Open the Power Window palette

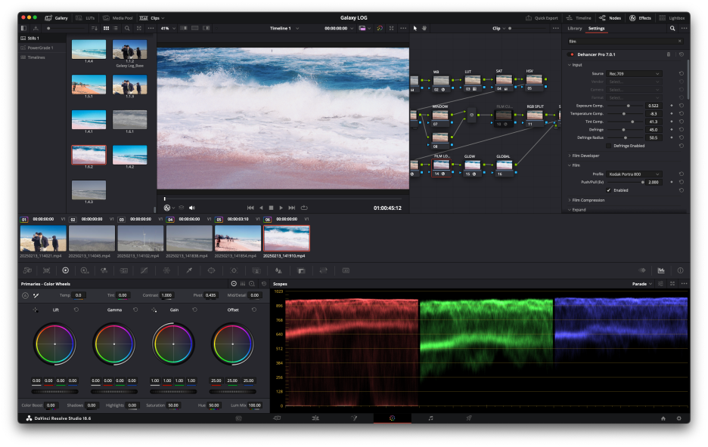211,270
